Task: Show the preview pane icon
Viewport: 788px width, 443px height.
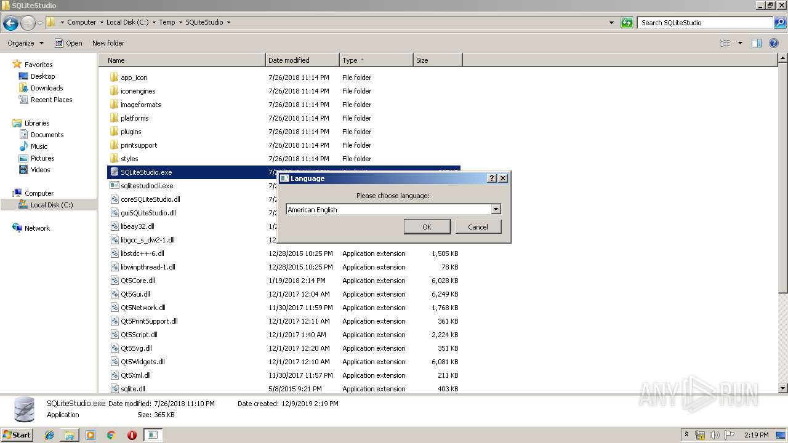Action: click(757, 43)
